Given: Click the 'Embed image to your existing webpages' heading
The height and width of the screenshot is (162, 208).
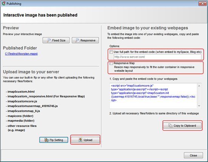Looking at the screenshot, I should click(x=147, y=28).
